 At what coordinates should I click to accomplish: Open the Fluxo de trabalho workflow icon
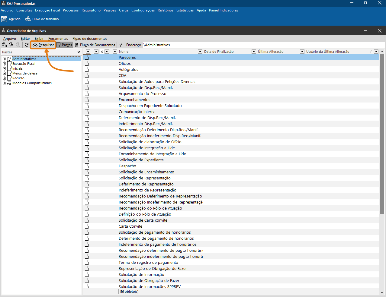tap(28, 19)
